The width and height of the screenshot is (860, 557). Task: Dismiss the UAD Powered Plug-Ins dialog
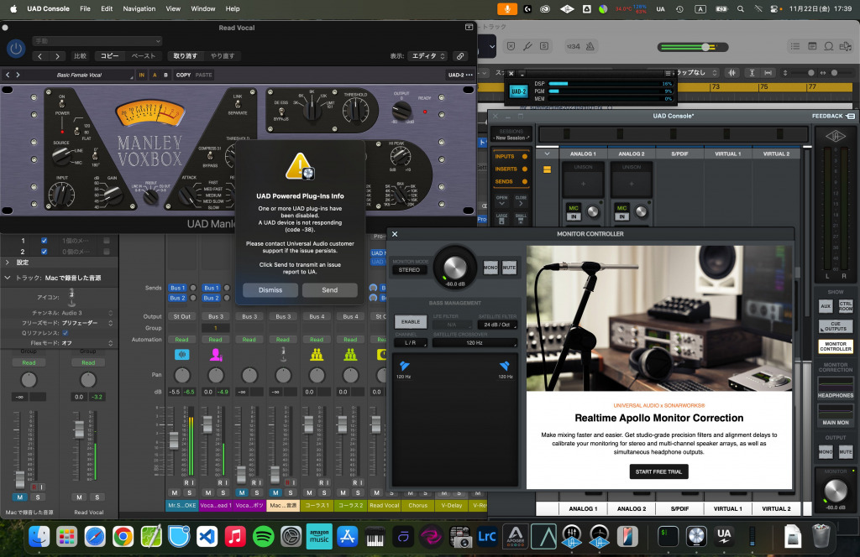270,289
